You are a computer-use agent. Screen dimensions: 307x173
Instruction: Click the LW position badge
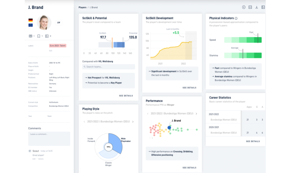click(59, 23)
